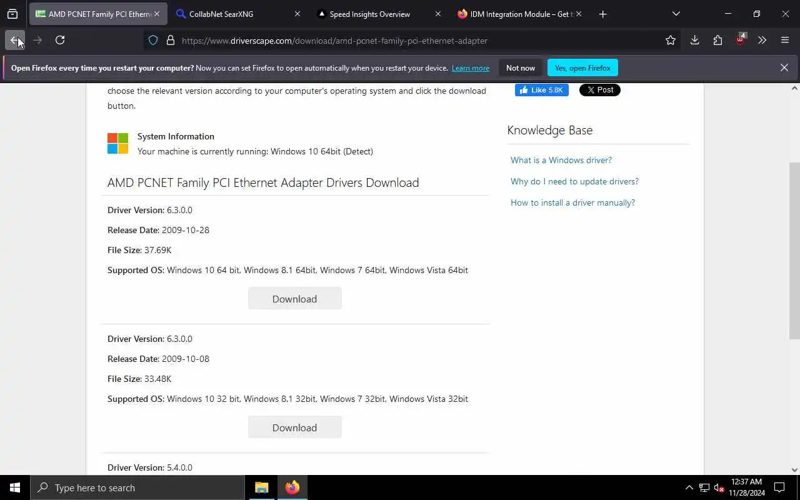Open the Downloads panel icon
The height and width of the screenshot is (500, 800).
[x=694, y=40]
